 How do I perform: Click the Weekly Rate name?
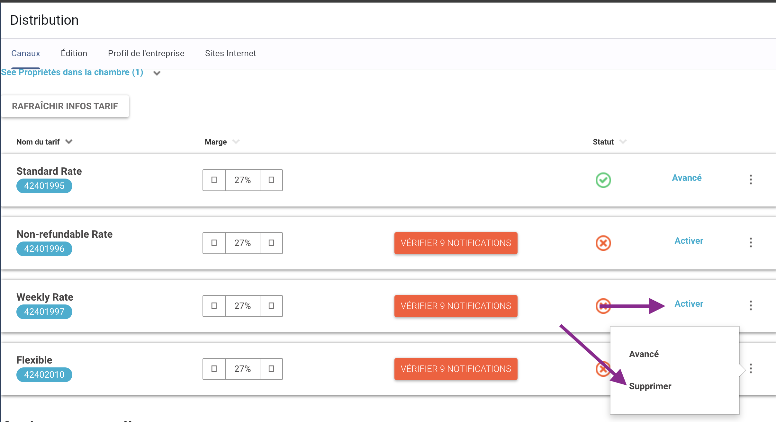click(45, 297)
